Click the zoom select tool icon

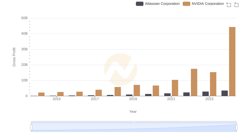point(229,5)
